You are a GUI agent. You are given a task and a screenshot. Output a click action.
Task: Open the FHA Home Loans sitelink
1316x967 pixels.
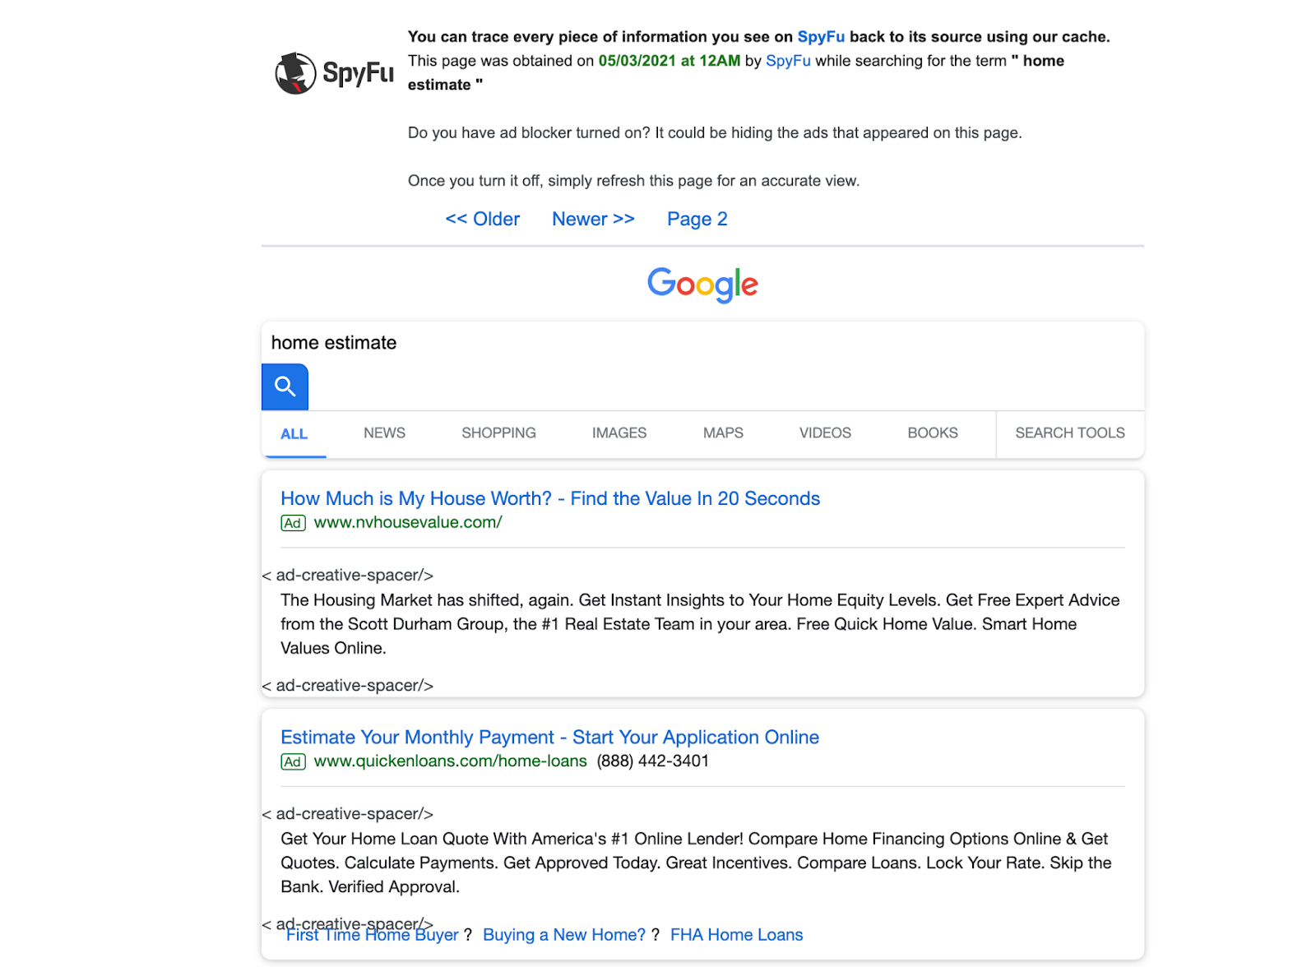[x=737, y=935]
